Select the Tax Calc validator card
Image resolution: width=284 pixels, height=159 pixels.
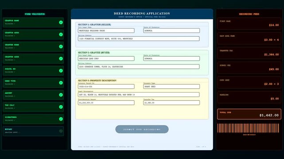pyautogui.click(x=33, y=107)
